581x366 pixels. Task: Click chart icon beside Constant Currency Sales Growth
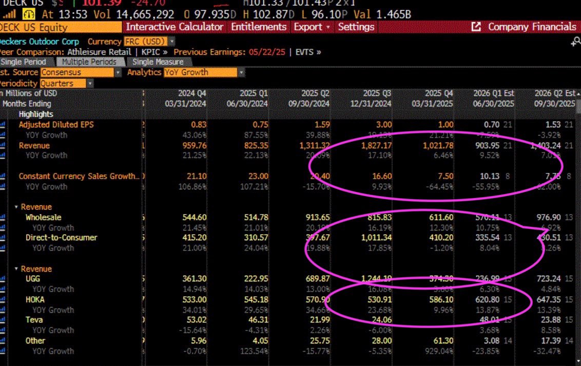pyautogui.click(x=3, y=177)
